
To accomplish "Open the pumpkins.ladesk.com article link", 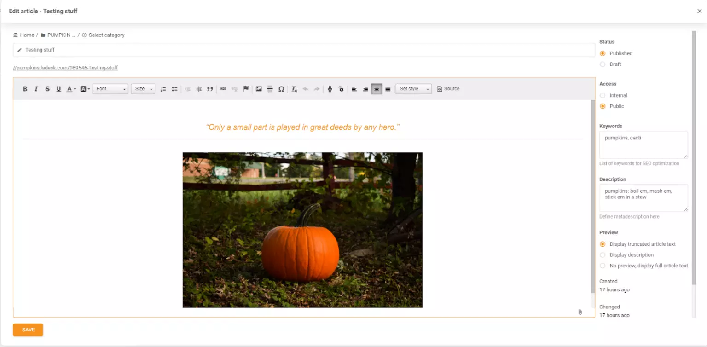I will (65, 67).
